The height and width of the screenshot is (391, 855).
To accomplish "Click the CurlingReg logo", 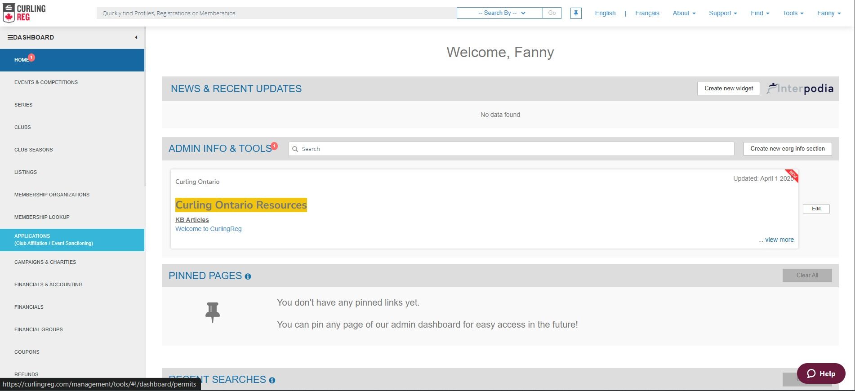I will point(24,13).
